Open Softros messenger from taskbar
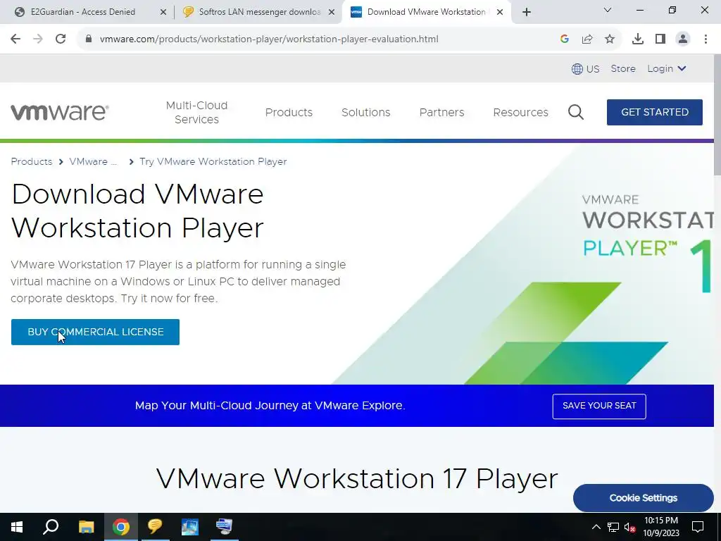 click(156, 527)
